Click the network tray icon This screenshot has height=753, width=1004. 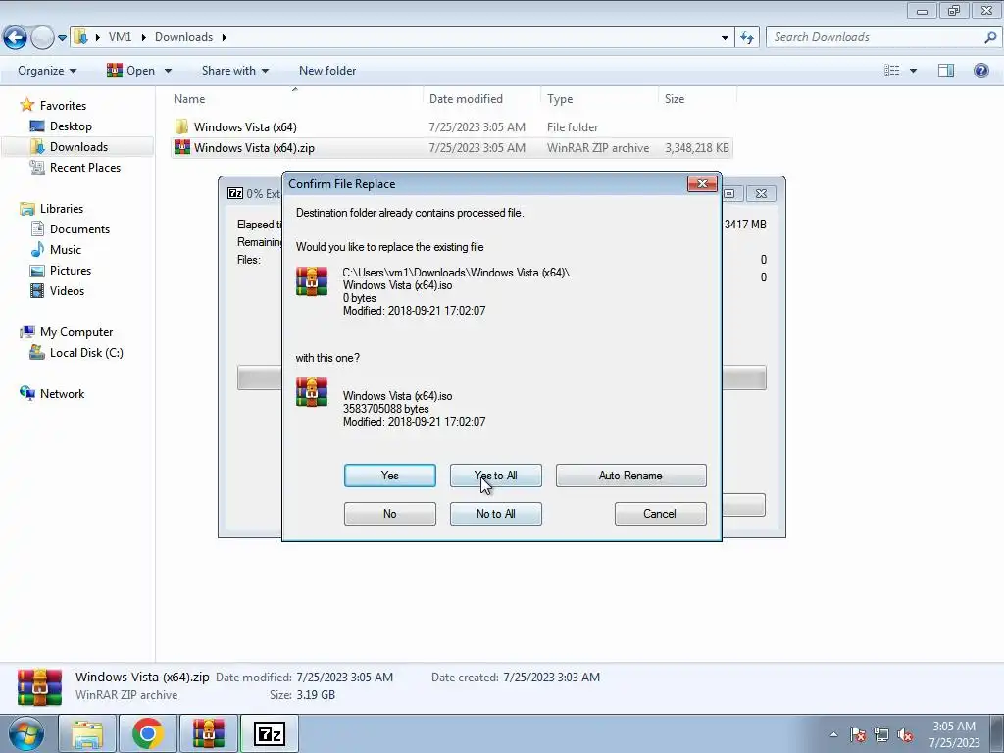[x=881, y=734]
